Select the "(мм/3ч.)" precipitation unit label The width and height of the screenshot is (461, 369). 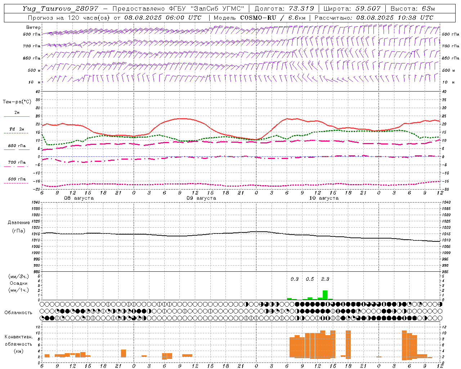tap(19, 276)
